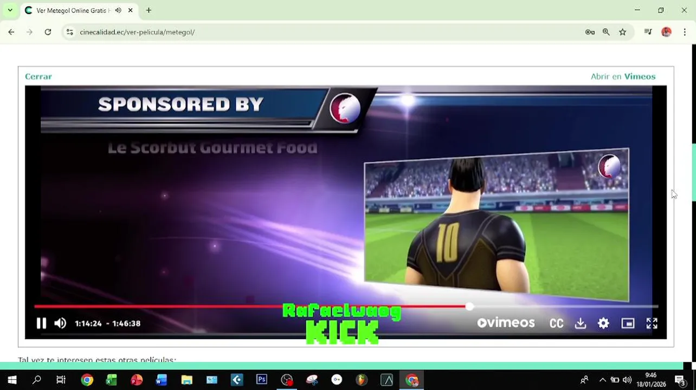Enter fullscreen mode in the video player
The width and height of the screenshot is (696, 390).
pos(652,323)
